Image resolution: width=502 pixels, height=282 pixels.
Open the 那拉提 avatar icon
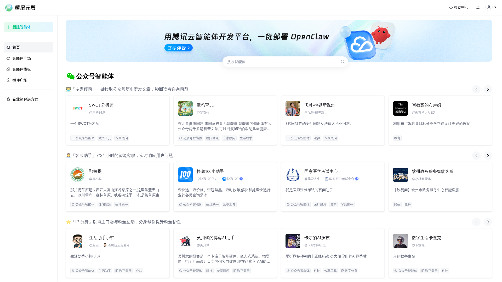click(78, 175)
